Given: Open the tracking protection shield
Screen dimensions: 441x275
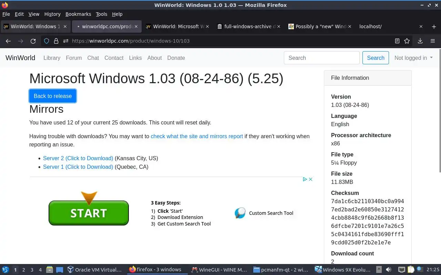Looking at the screenshot, I should tap(47, 41).
